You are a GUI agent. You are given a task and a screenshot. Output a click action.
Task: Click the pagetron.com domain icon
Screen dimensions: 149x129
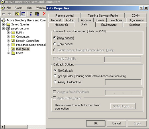click(8, 28)
